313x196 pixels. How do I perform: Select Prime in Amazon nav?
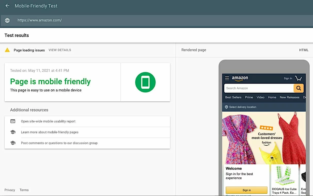(x=249, y=97)
